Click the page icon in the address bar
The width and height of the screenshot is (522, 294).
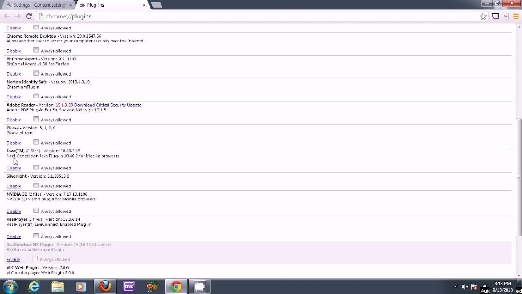click(41, 16)
